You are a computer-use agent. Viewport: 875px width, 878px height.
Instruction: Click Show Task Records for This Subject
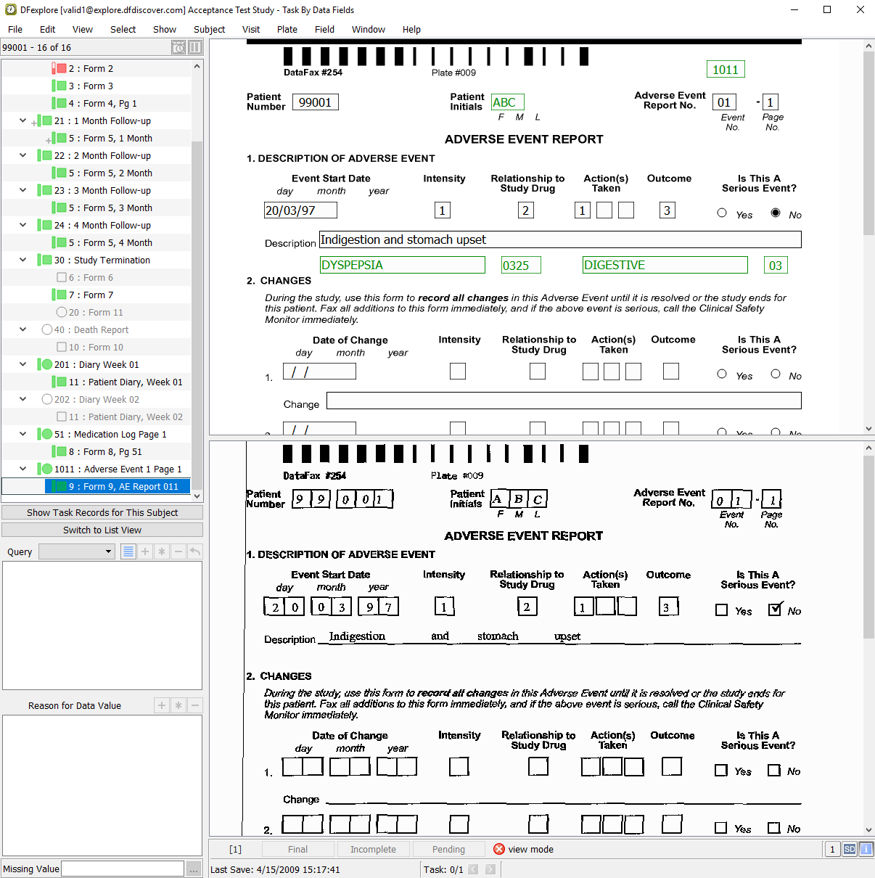click(x=102, y=512)
